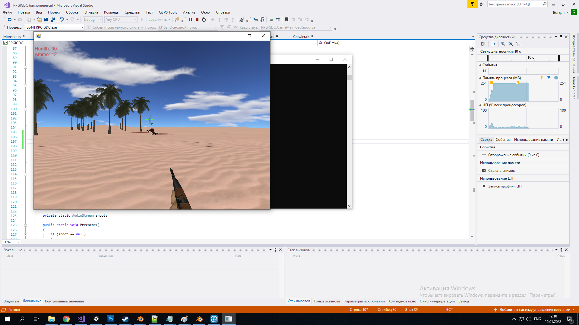Open Steam from the Windows taskbar

(x=125, y=319)
